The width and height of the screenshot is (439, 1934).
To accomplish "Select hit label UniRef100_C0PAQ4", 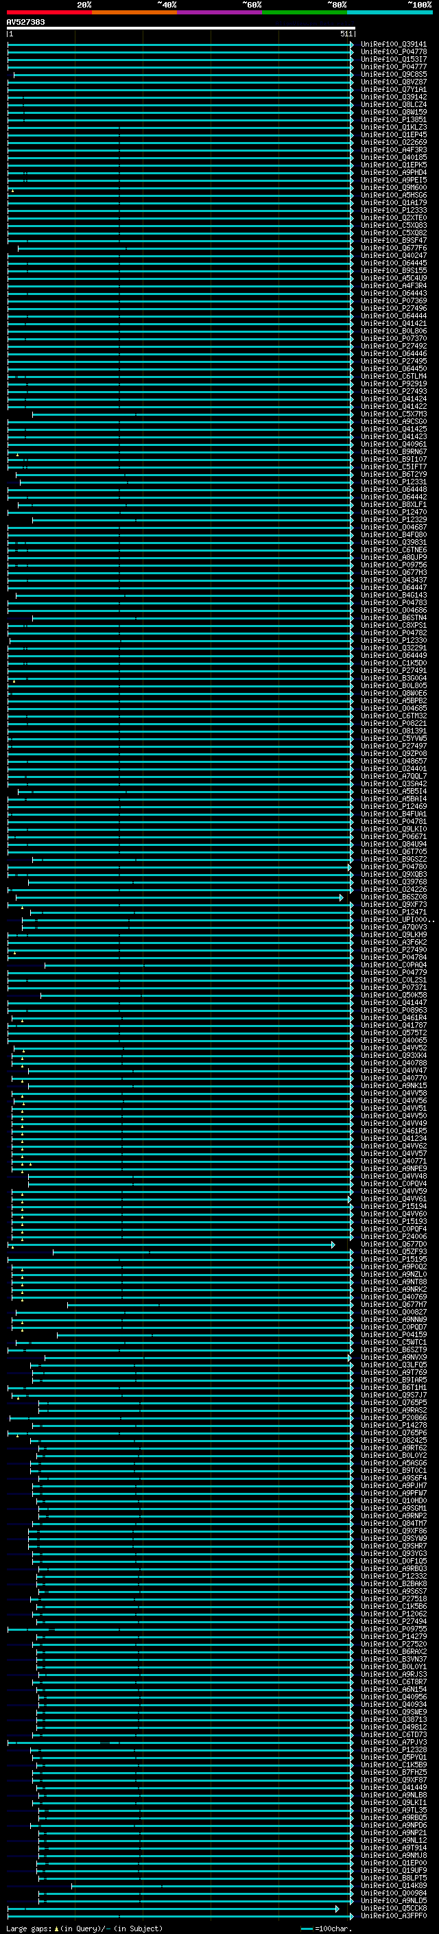I will (x=393, y=965).
